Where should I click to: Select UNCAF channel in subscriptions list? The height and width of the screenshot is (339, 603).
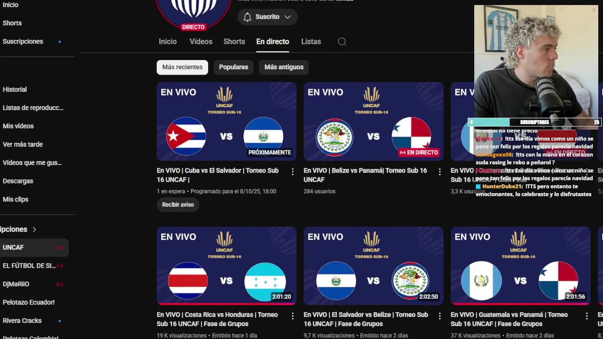(13, 248)
